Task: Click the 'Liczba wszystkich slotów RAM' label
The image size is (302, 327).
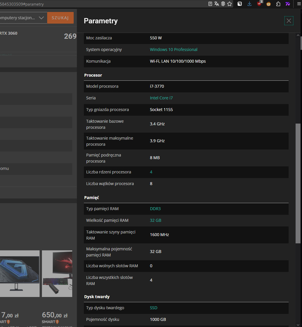Action: pyautogui.click(x=110, y=280)
